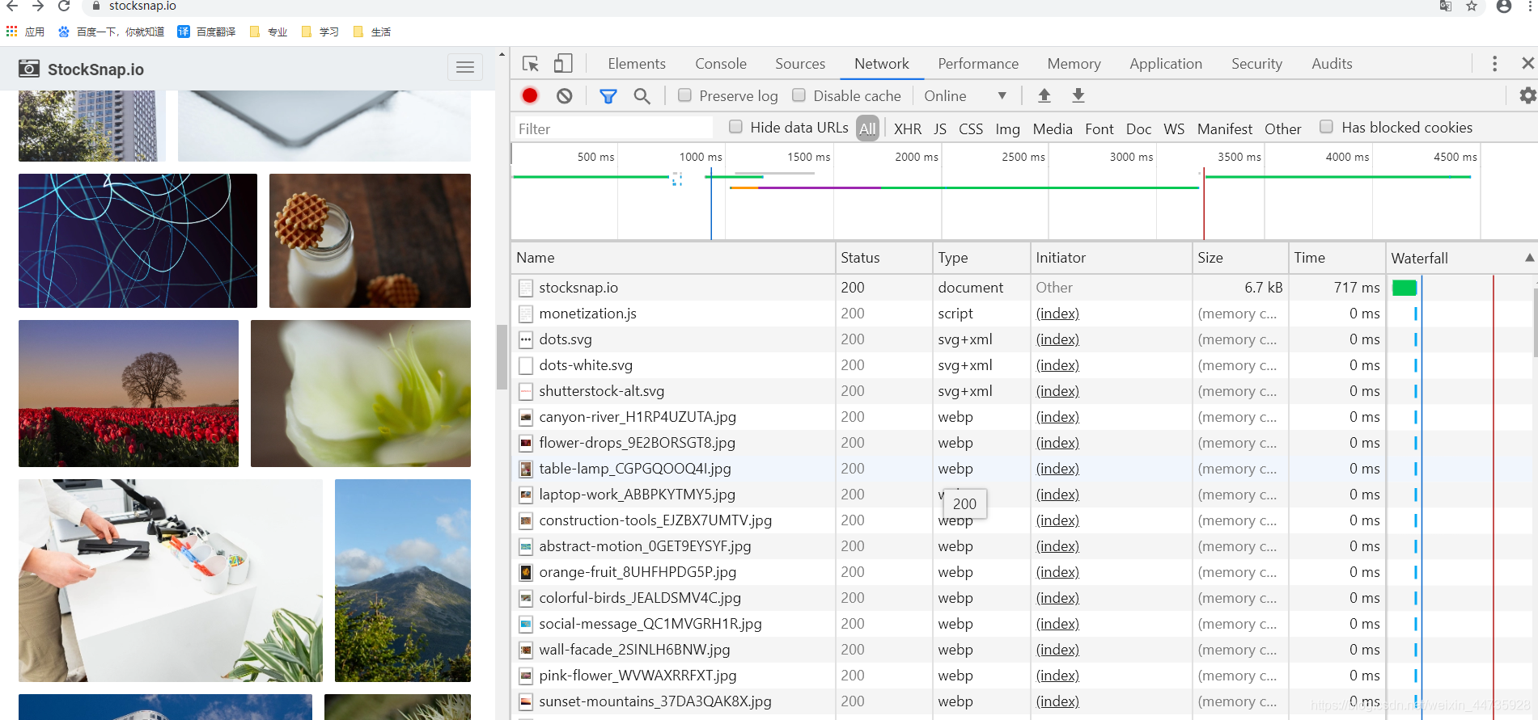Open the waffle and milk bottle photo

click(x=370, y=241)
